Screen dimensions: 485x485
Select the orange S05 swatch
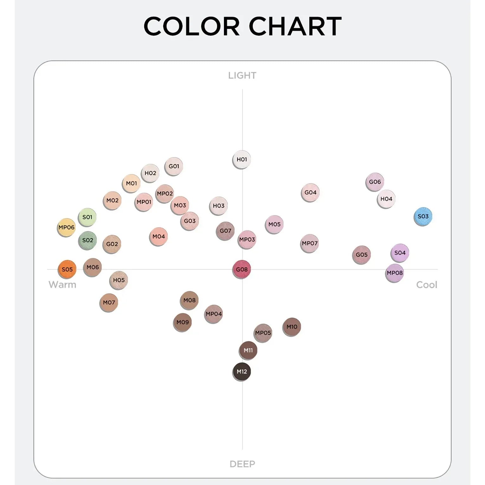(67, 269)
